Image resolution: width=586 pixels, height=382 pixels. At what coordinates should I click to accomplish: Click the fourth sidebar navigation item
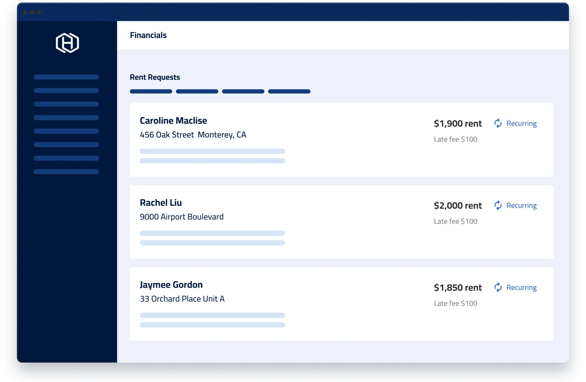pos(66,117)
